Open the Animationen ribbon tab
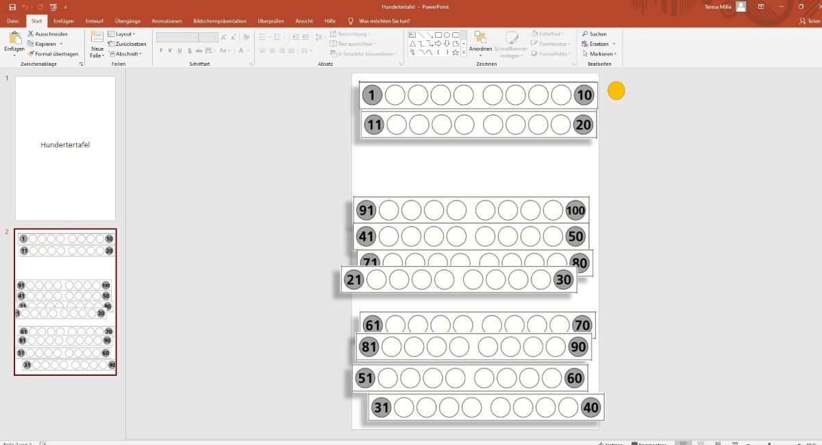Image resolution: width=822 pixels, height=445 pixels. [x=166, y=21]
